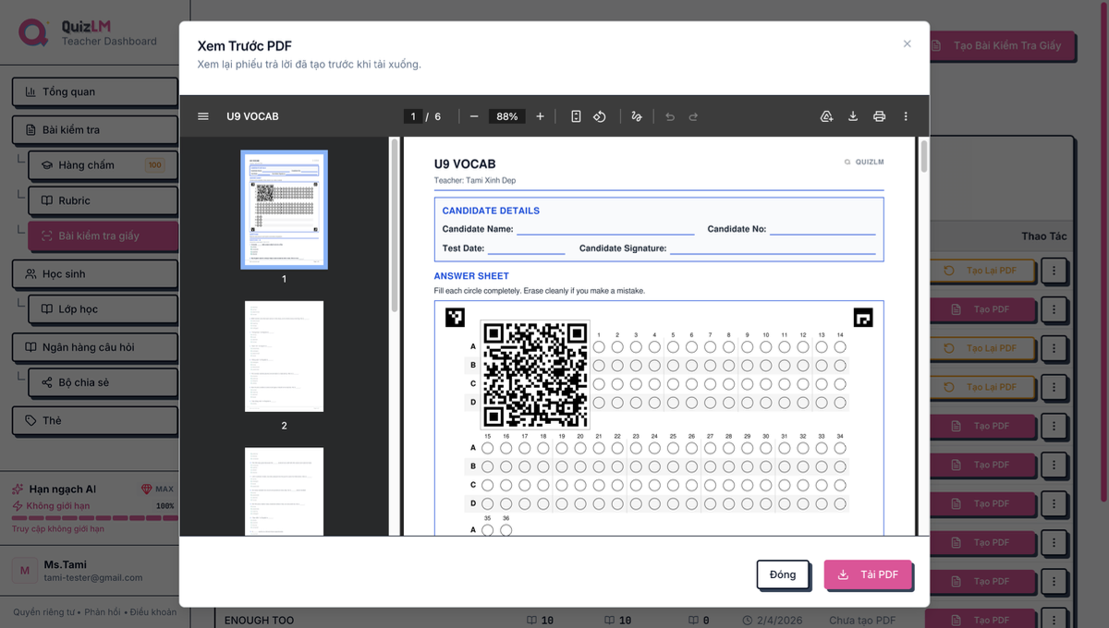The width and height of the screenshot is (1109, 628).
Task: Click Tạo Bài Kiểm Tra Giấy
Action: (x=1003, y=45)
